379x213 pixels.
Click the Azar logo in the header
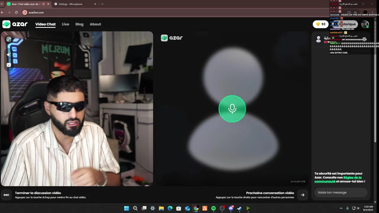(15, 24)
